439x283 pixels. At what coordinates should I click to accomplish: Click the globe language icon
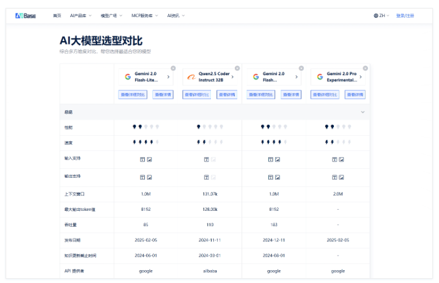coord(376,16)
